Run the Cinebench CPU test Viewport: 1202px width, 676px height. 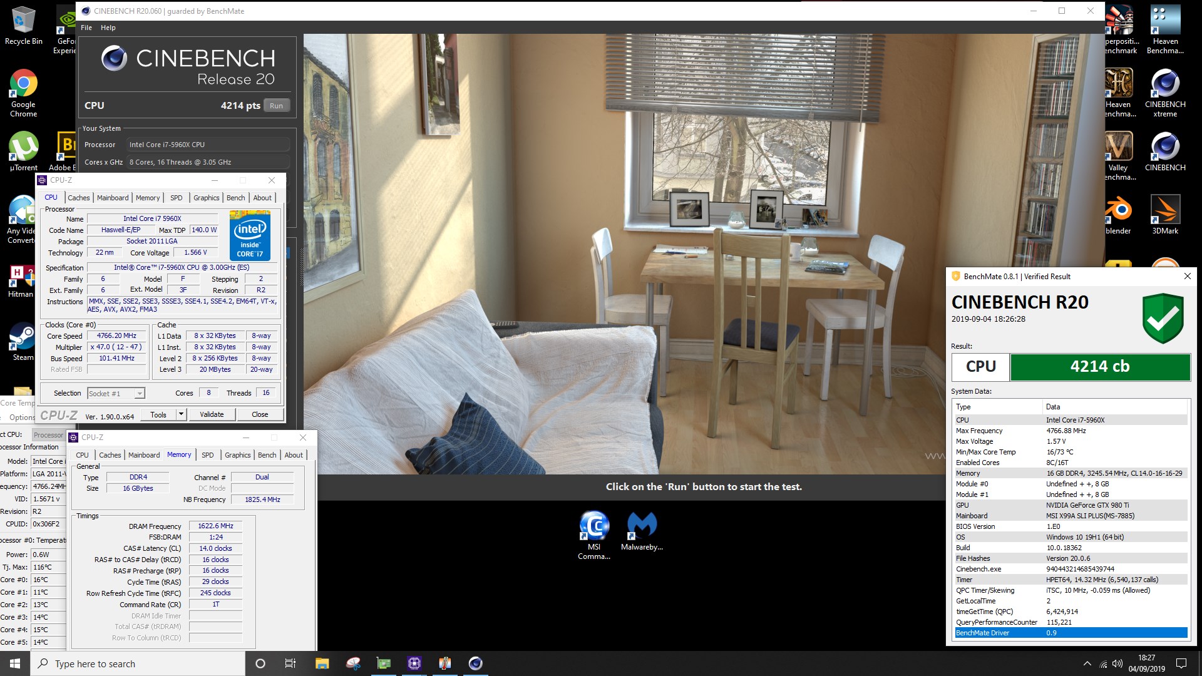(276, 106)
